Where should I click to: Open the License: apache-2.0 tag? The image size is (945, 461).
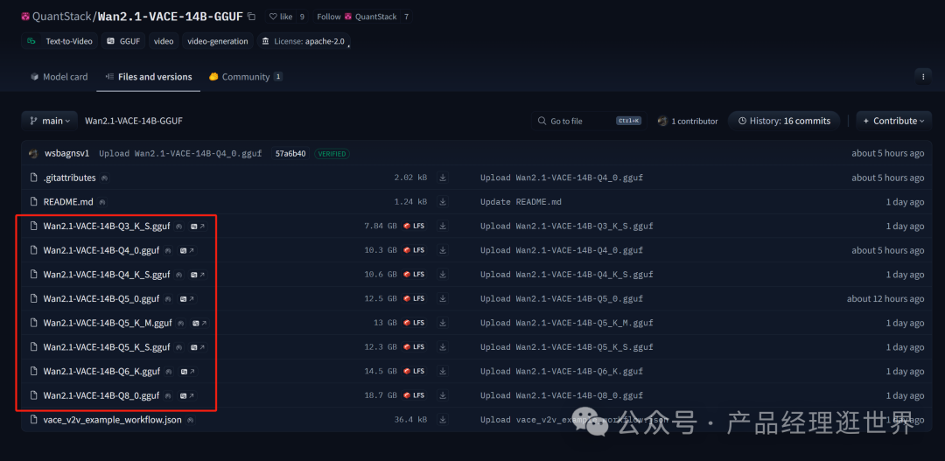[x=303, y=41]
